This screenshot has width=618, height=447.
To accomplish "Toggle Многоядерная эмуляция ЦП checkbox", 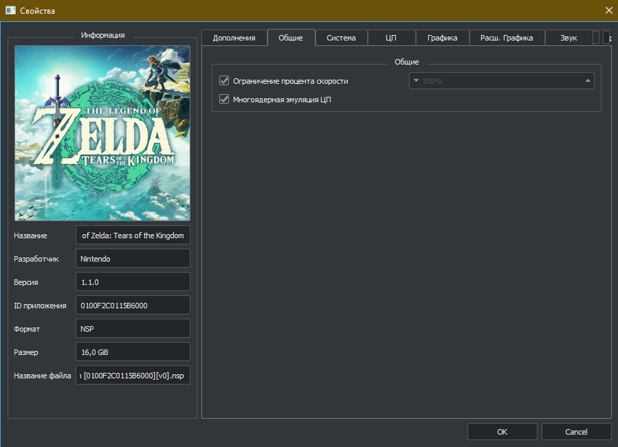I will click(x=224, y=100).
